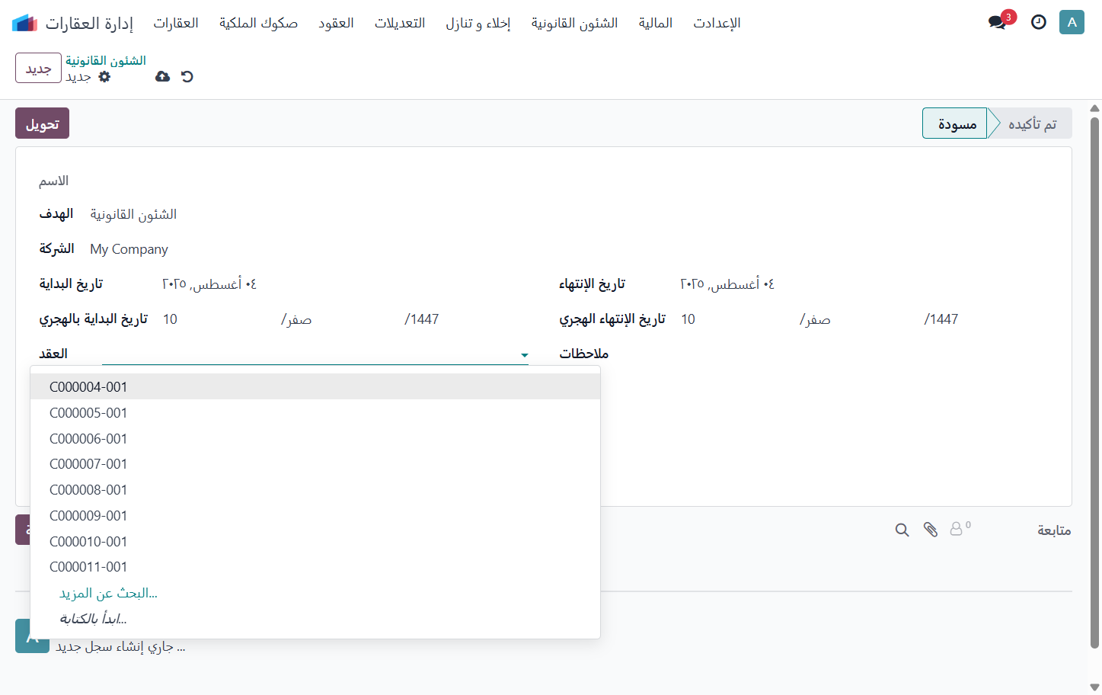Choose contract C000006-001 from list

point(315,438)
